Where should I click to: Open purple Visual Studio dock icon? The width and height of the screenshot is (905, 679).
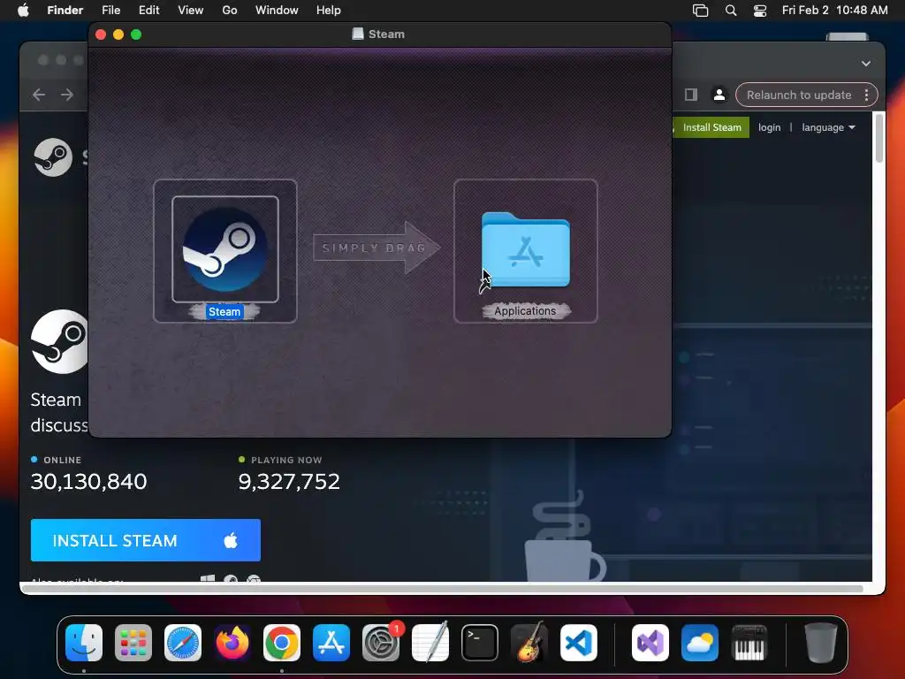click(650, 643)
